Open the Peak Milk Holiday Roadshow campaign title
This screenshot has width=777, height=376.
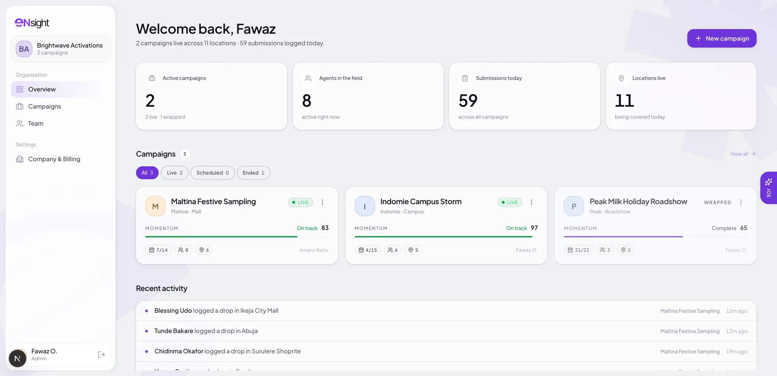point(638,202)
